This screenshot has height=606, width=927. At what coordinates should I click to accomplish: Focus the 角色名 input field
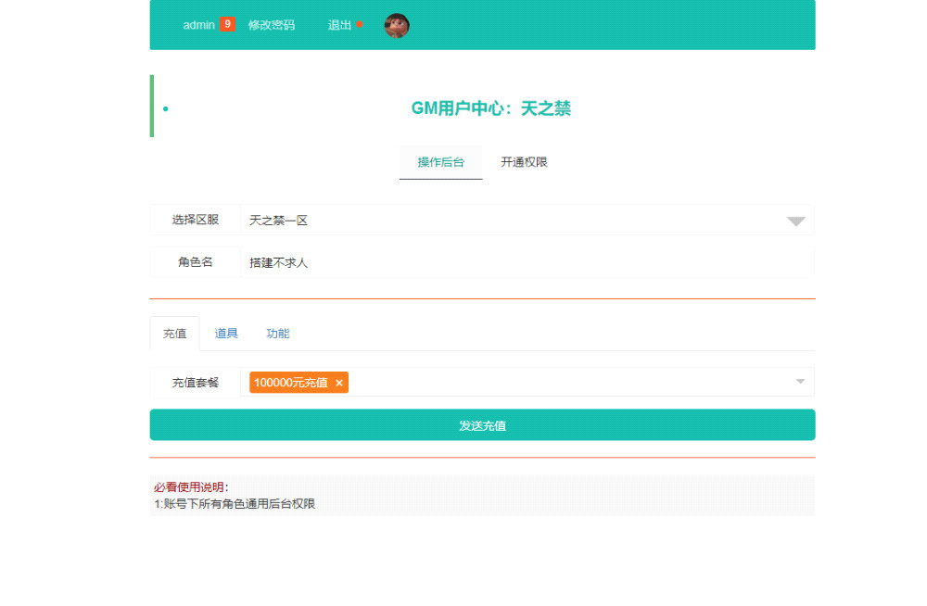pos(527,263)
